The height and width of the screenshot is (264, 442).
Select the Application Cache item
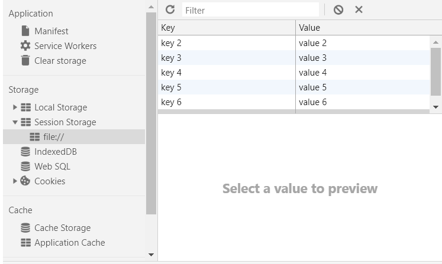pos(69,242)
